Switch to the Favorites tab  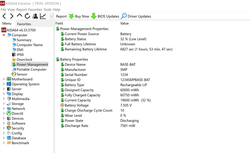(x=24, y=24)
